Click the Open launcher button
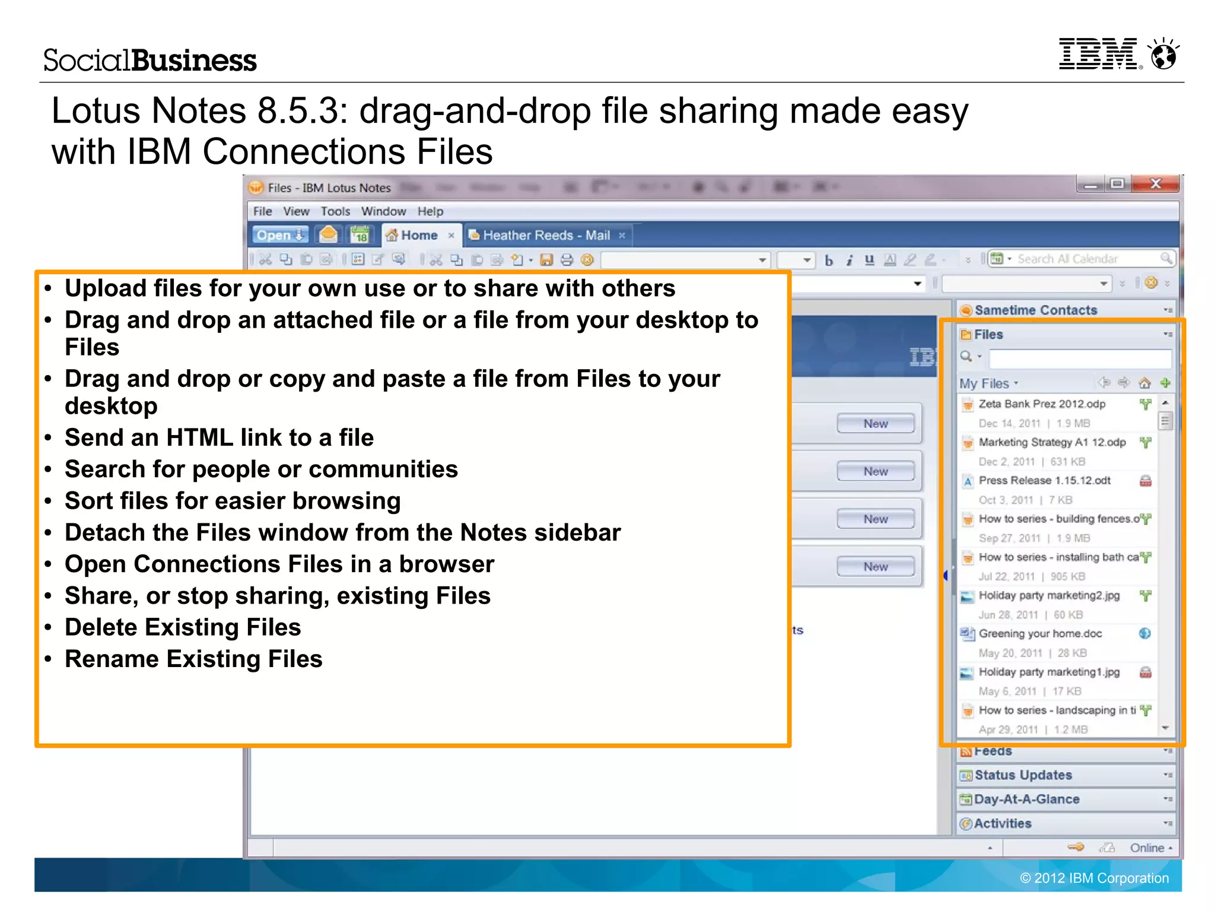The height and width of the screenshot is (911, 1215). tap(281, 235)
